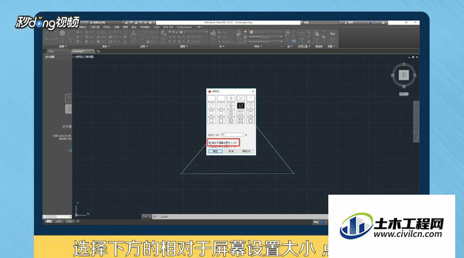Select the square with tick point style

click(x=250, y=113)
